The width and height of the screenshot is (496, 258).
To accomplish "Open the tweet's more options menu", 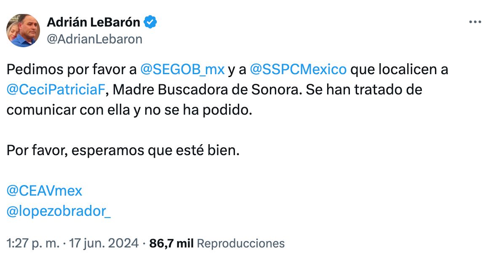I will point(475,22).
